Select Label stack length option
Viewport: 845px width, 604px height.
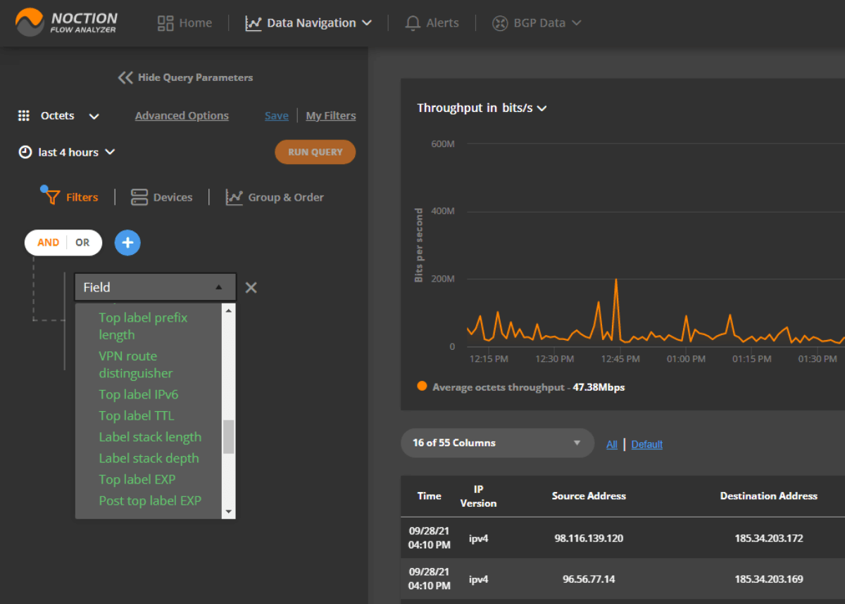150,437
